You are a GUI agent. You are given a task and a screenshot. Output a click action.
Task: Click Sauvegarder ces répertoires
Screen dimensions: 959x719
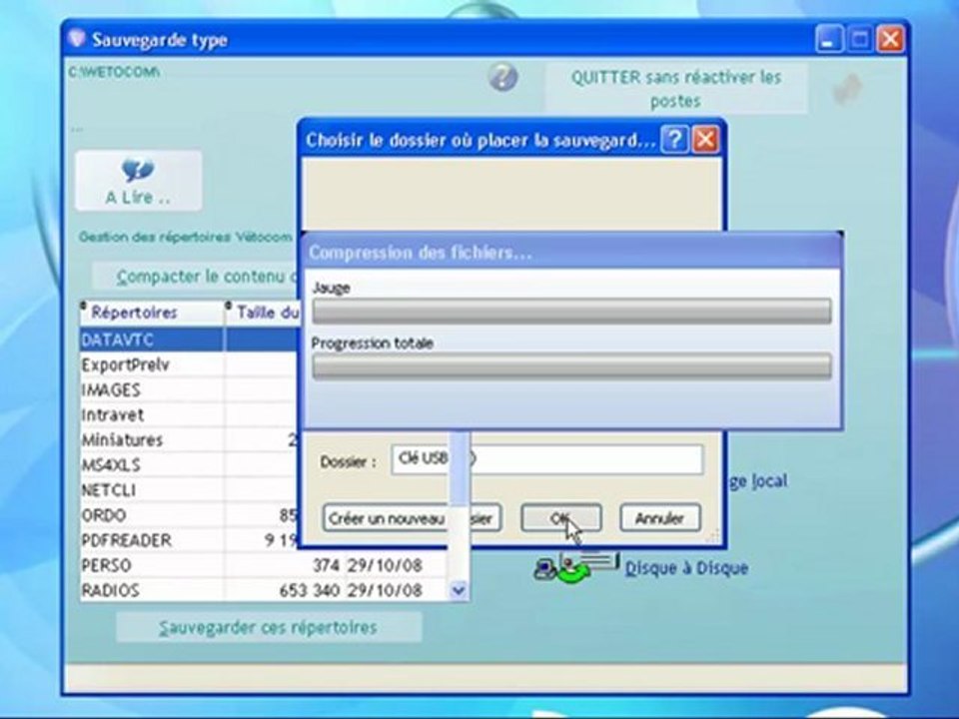point(269,627)
